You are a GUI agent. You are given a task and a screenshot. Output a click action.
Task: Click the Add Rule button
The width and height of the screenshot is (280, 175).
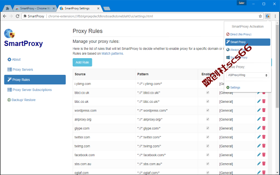pos(82,62)
